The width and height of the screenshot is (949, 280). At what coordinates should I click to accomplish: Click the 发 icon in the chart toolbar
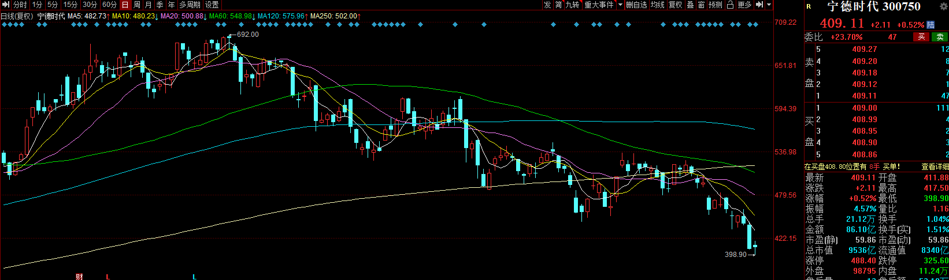[547, 5]
